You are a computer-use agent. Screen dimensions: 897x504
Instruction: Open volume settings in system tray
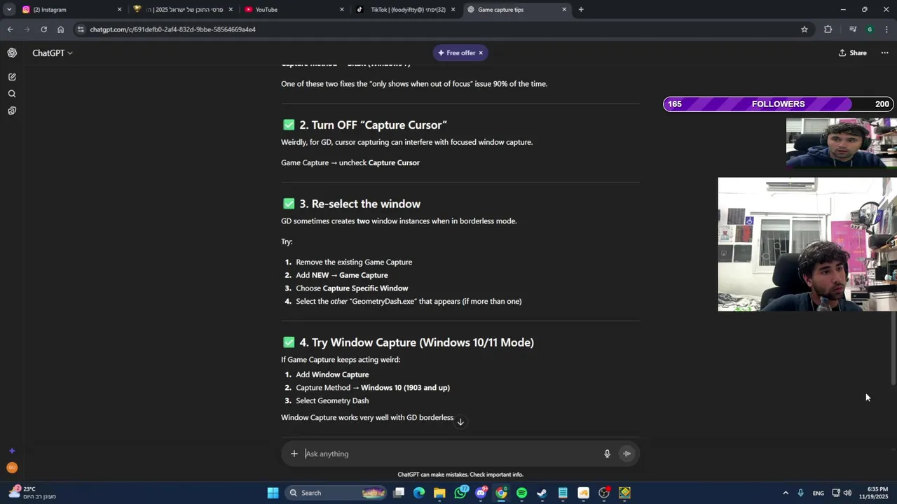coord(847,493)
